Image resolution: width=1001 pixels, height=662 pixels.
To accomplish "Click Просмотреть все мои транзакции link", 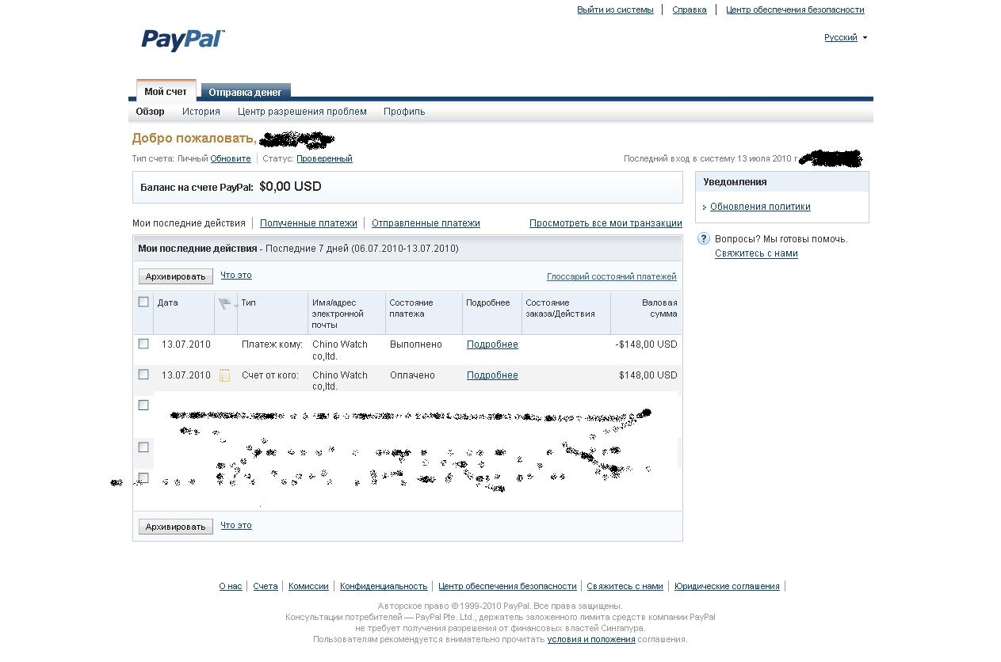I will point(606,223).
